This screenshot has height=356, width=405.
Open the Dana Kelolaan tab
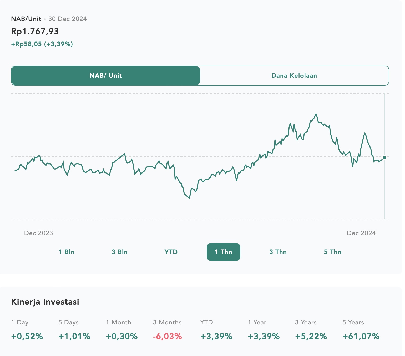point(294,76)
